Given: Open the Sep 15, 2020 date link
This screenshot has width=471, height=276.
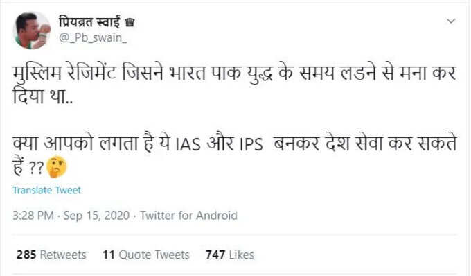Looking at the screenshot, I should click(x=96, y=216).
